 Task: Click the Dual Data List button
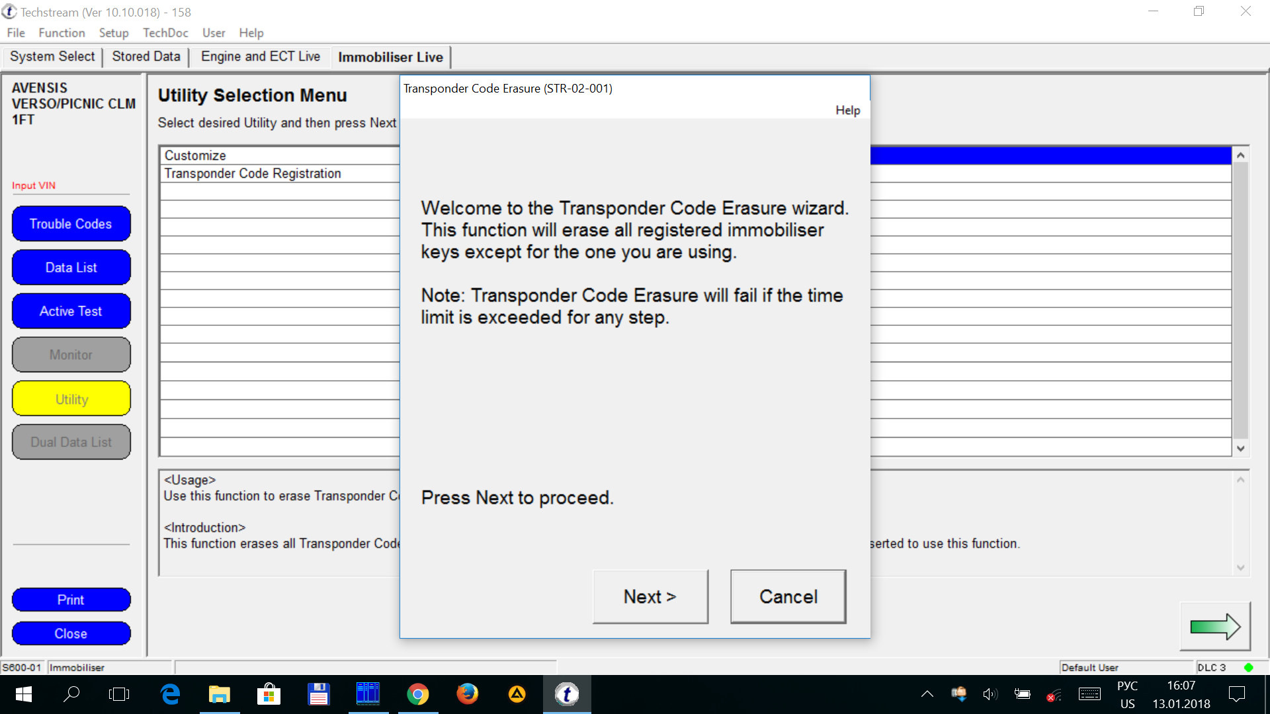point(69,442)
